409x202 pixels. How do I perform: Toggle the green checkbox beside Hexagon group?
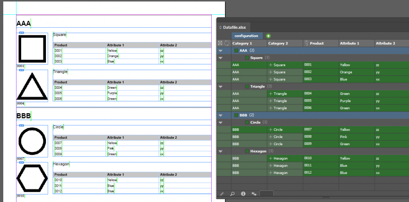pyautogui.click(x=247, y=151)
